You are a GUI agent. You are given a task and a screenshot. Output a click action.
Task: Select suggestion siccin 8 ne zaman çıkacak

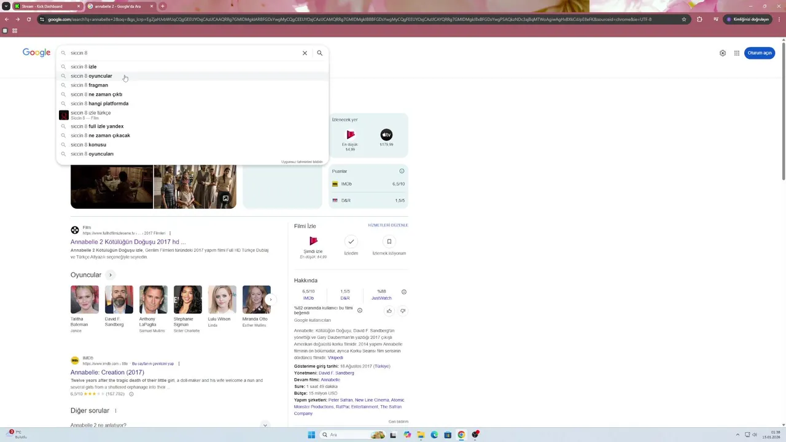coord(193,135)
